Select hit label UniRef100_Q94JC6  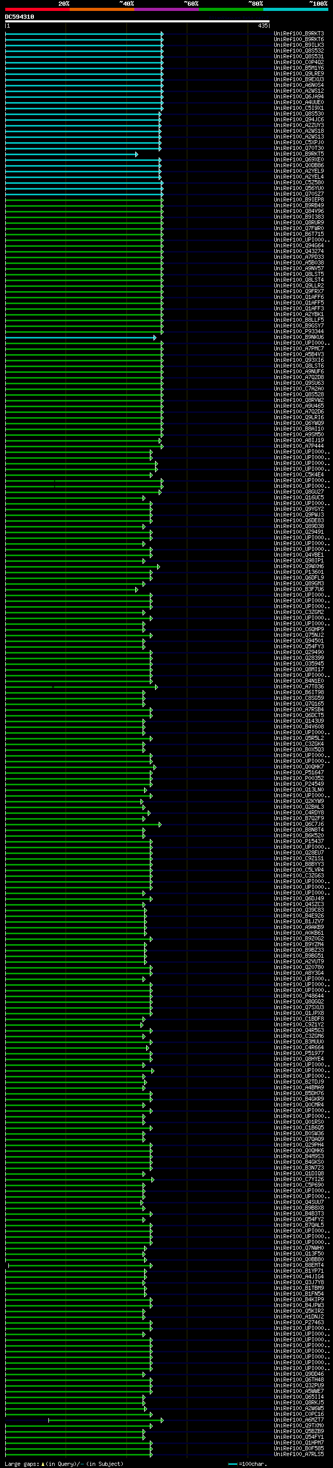298,120
